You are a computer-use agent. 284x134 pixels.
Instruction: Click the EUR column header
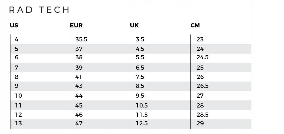click(x=76, y=26)
